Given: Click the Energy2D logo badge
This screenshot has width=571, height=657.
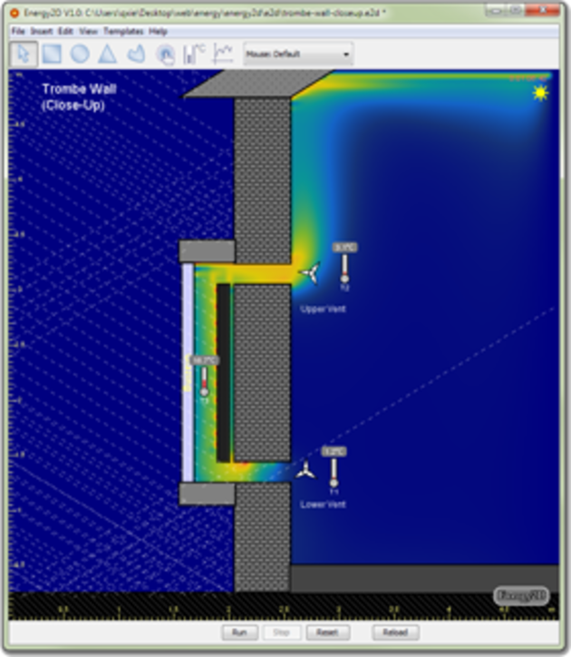Looking at the screenshot, I should (521, 595).
